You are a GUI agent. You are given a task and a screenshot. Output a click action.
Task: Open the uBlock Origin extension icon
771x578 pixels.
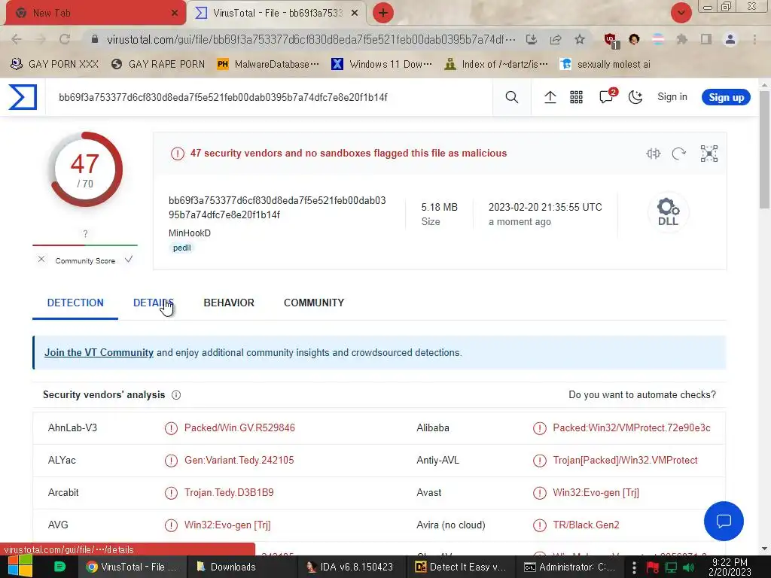(611, 41)
